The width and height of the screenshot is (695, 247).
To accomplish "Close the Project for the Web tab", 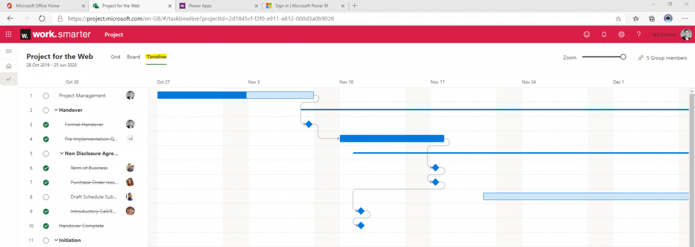I will pyautogui.click(x=170, y=5).
